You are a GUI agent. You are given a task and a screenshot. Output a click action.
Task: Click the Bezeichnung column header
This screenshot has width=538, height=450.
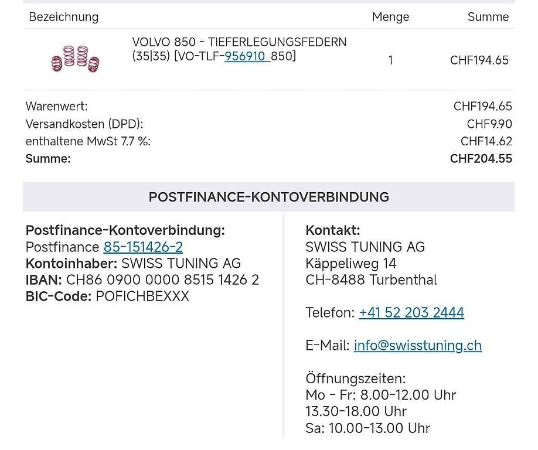(x=63, y=17)
